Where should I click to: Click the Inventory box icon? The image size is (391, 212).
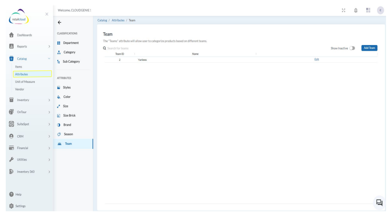click(x=11, y=100)
